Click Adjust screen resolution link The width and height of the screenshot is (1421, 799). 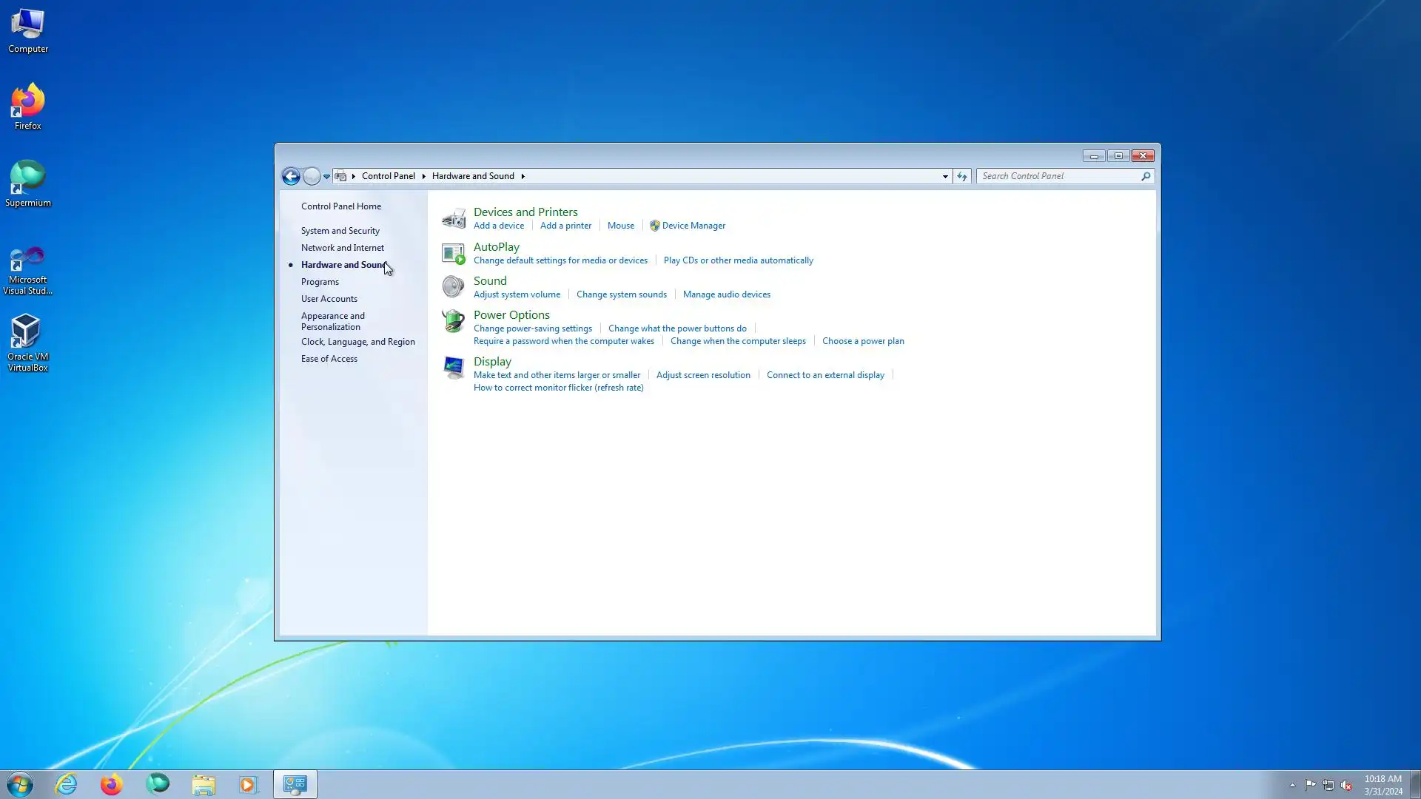point(702,375)
